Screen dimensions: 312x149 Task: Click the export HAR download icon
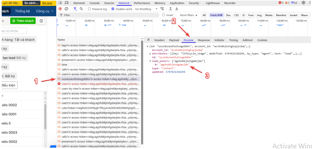pyautogui.click(x=177, y=9)
